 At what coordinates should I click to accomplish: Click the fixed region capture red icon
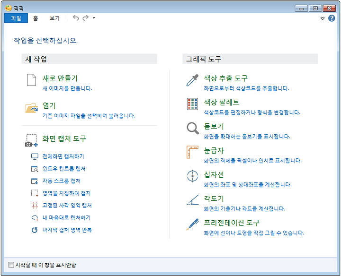[35, 205]
